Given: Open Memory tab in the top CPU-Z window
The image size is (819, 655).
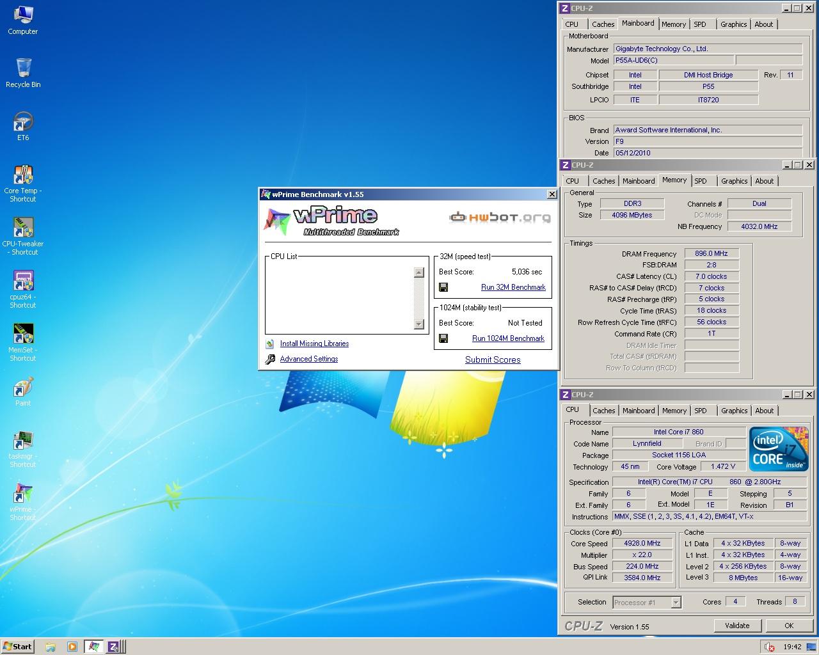Looking at the screenshot, I should 674,24.
